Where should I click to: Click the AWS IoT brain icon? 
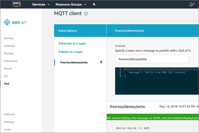[7, 22]
